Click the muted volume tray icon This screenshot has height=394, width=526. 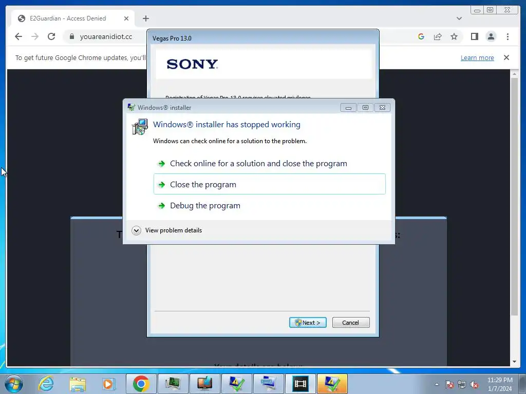tap(474, 384)
